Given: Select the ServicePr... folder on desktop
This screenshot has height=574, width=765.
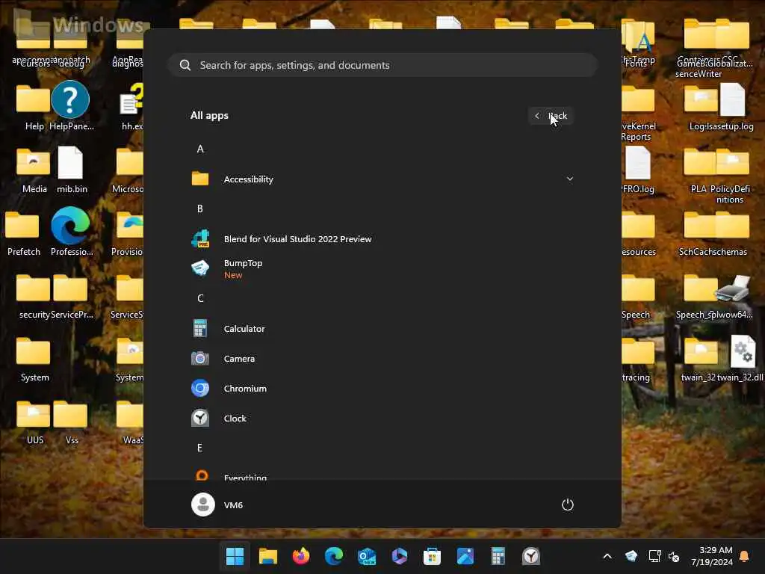Looking at the screenshot, I should (71, 296).
